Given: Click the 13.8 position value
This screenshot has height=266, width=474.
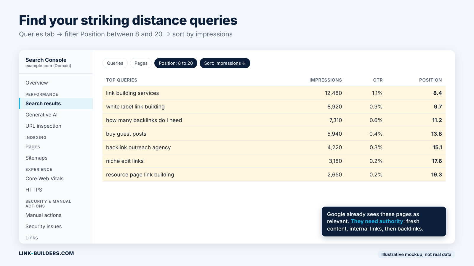Looking at the screenshot, I should 437,134.
